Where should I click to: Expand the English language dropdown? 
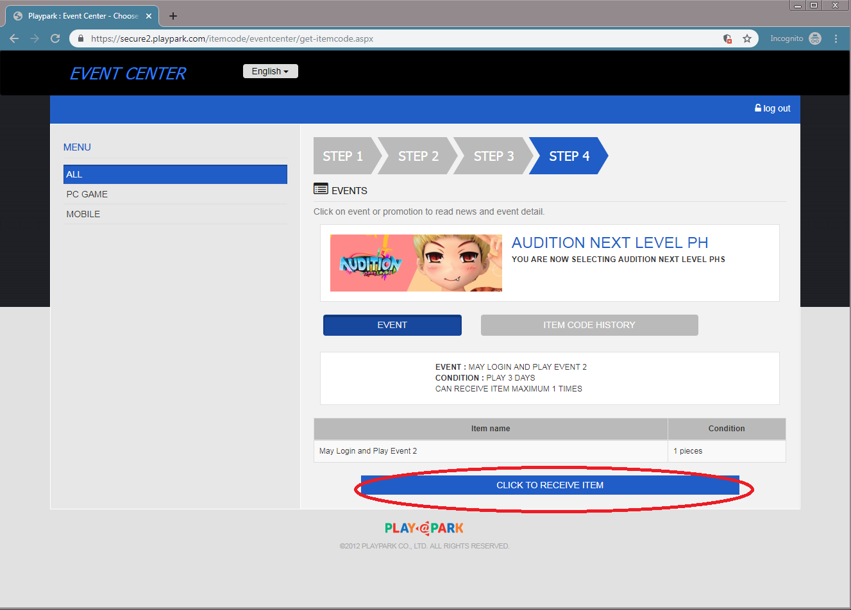click(x=270, y=71)
